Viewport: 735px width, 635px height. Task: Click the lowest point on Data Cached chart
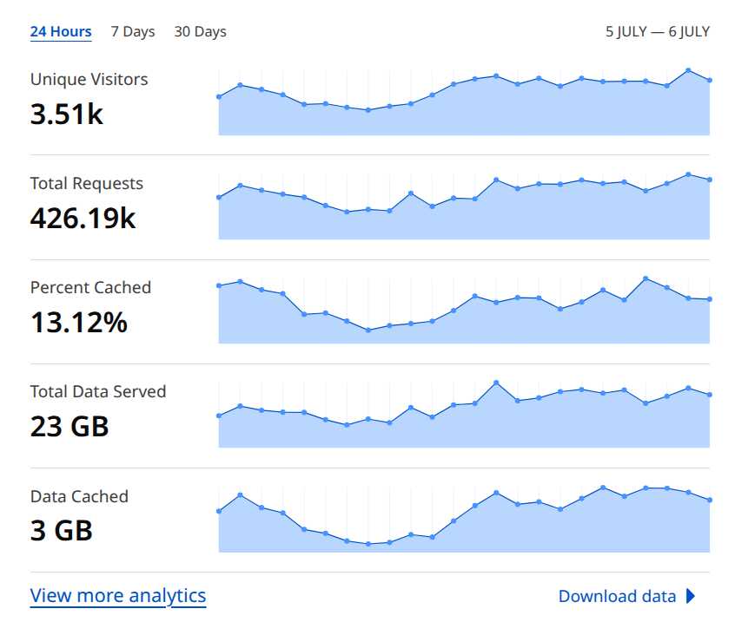[368, 544]
